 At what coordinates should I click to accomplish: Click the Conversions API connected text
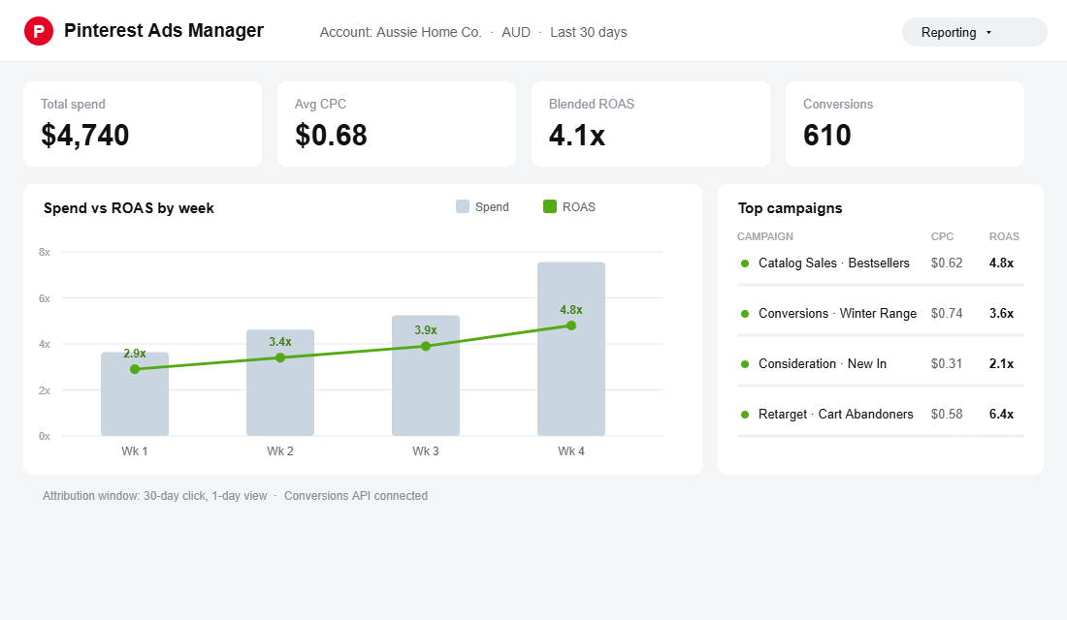(356, 496)
